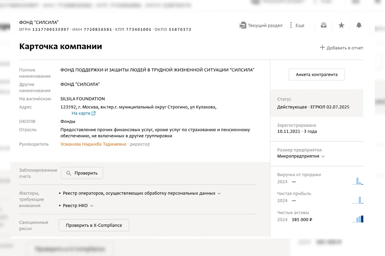This screenshot has width=385, height=256.
Task: Open Проверить в X-Compliance check
Action: coord(94,225)
